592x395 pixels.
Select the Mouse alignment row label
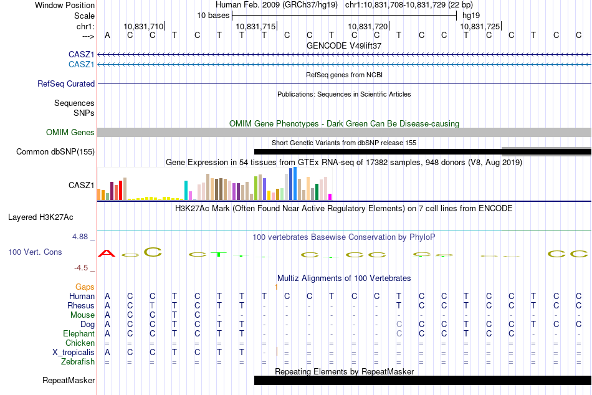click(82, 315)
